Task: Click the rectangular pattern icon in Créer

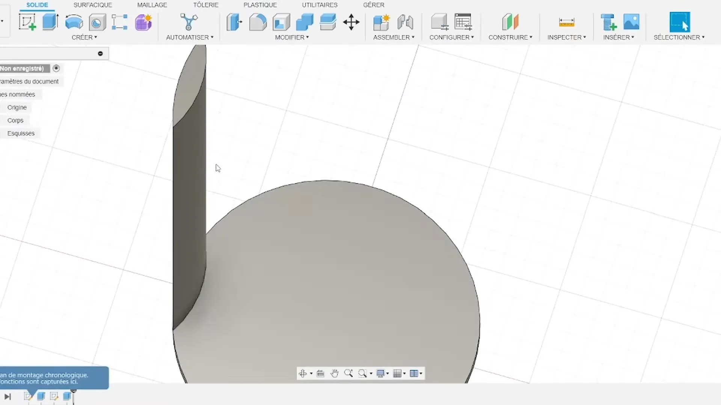Action: pyautogui.click(x=120, y=22)
